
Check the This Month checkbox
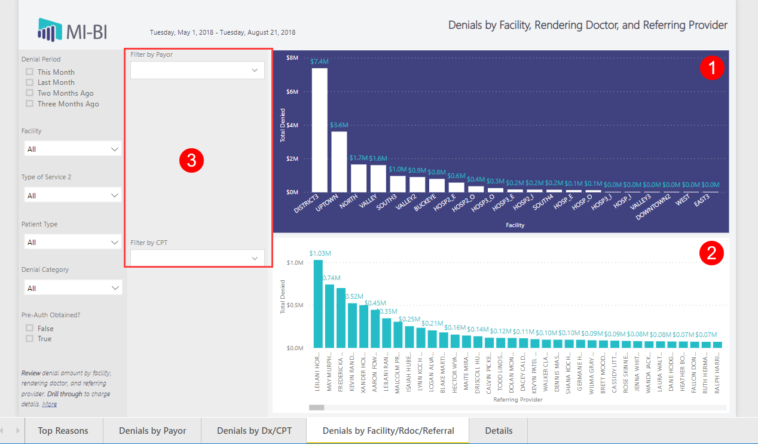(29, 72)
